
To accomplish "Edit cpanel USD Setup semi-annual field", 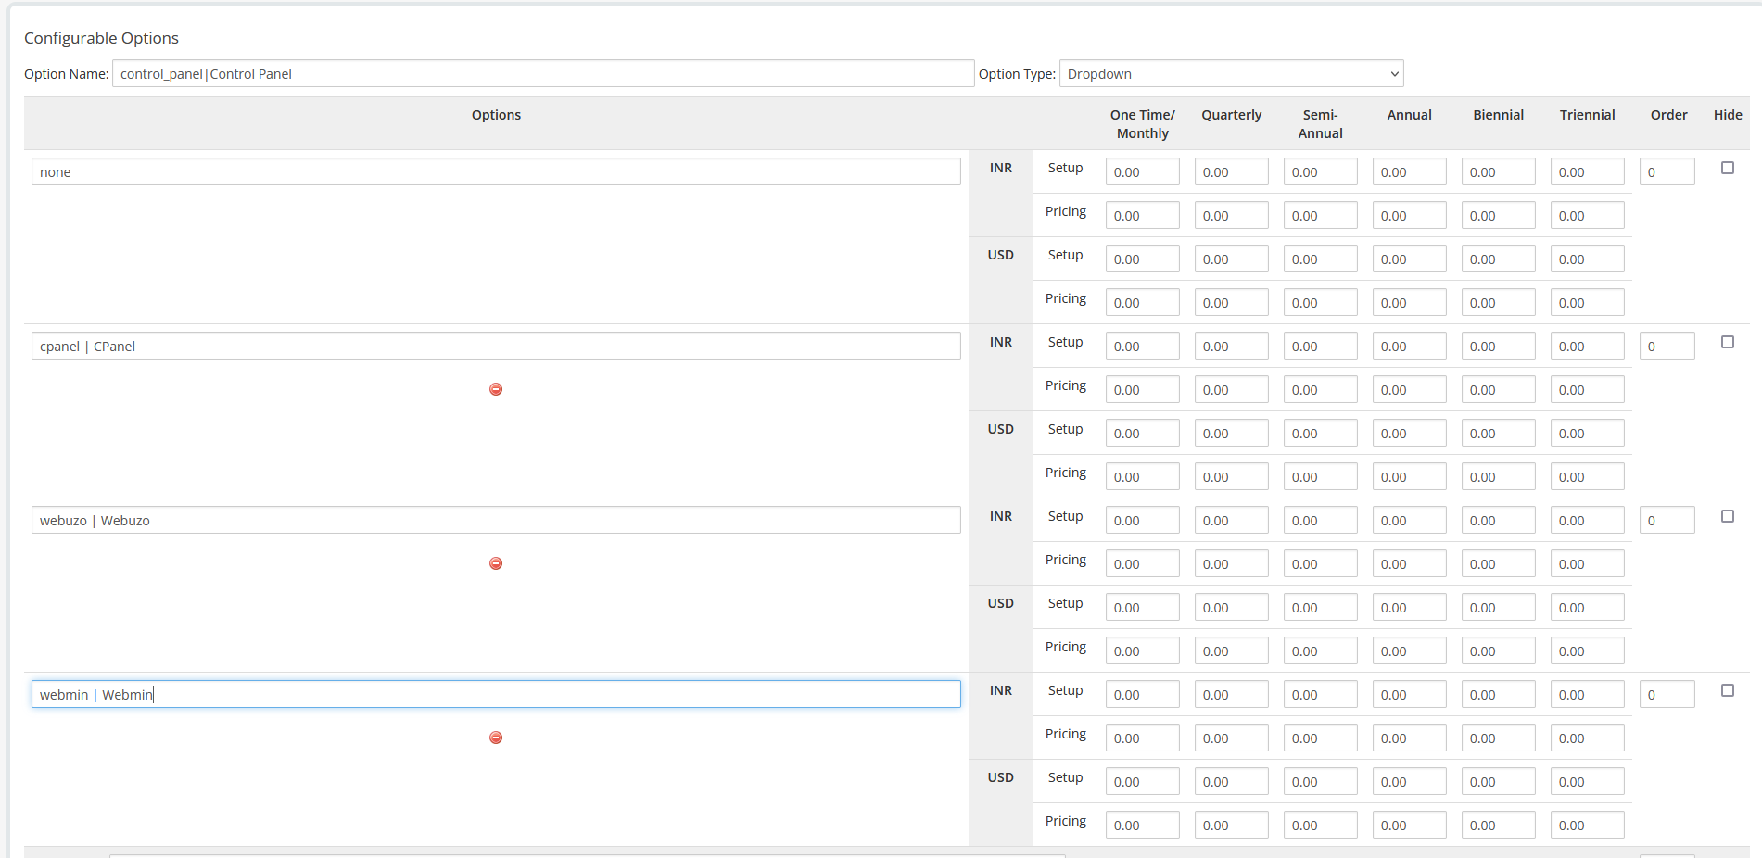I will [x=1321, y=433].
